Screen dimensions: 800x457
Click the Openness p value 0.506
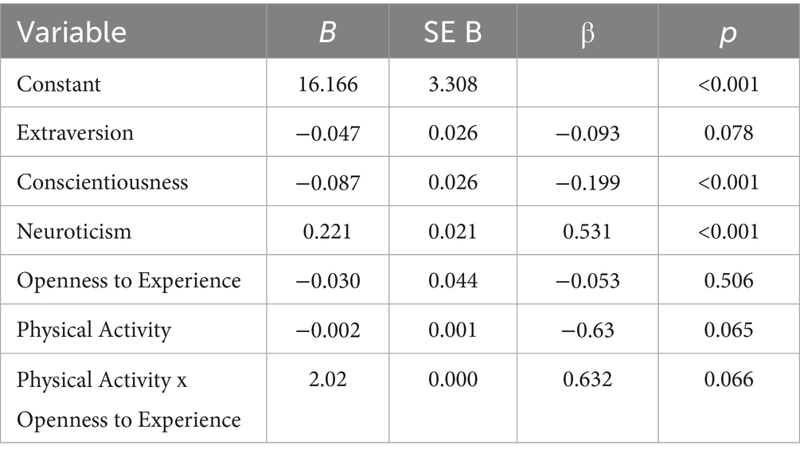click(728, 280)
